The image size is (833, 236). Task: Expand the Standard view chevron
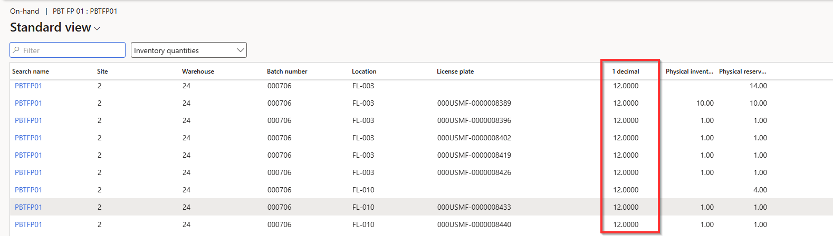(97, 28)
